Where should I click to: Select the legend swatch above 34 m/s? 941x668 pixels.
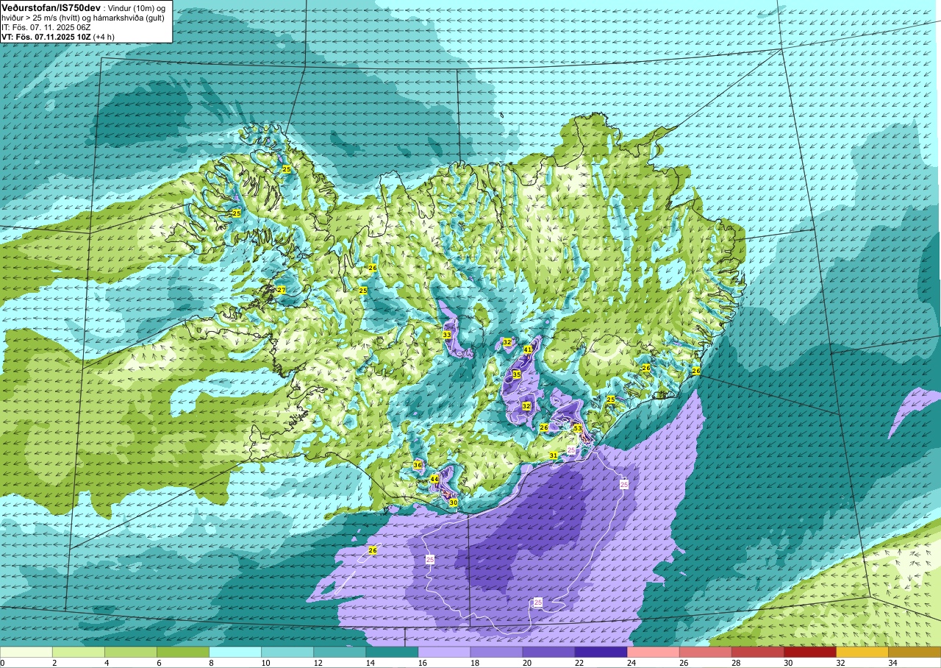pos(915,652)
